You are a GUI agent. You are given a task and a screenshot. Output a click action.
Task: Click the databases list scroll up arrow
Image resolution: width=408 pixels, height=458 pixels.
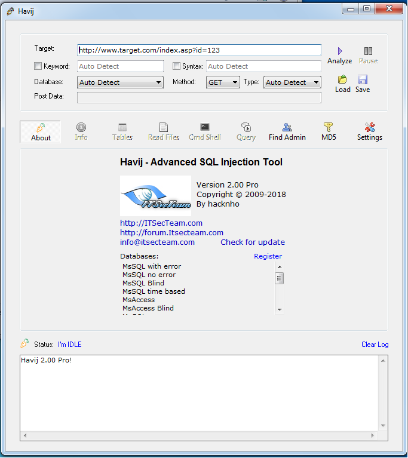(280, 267)
